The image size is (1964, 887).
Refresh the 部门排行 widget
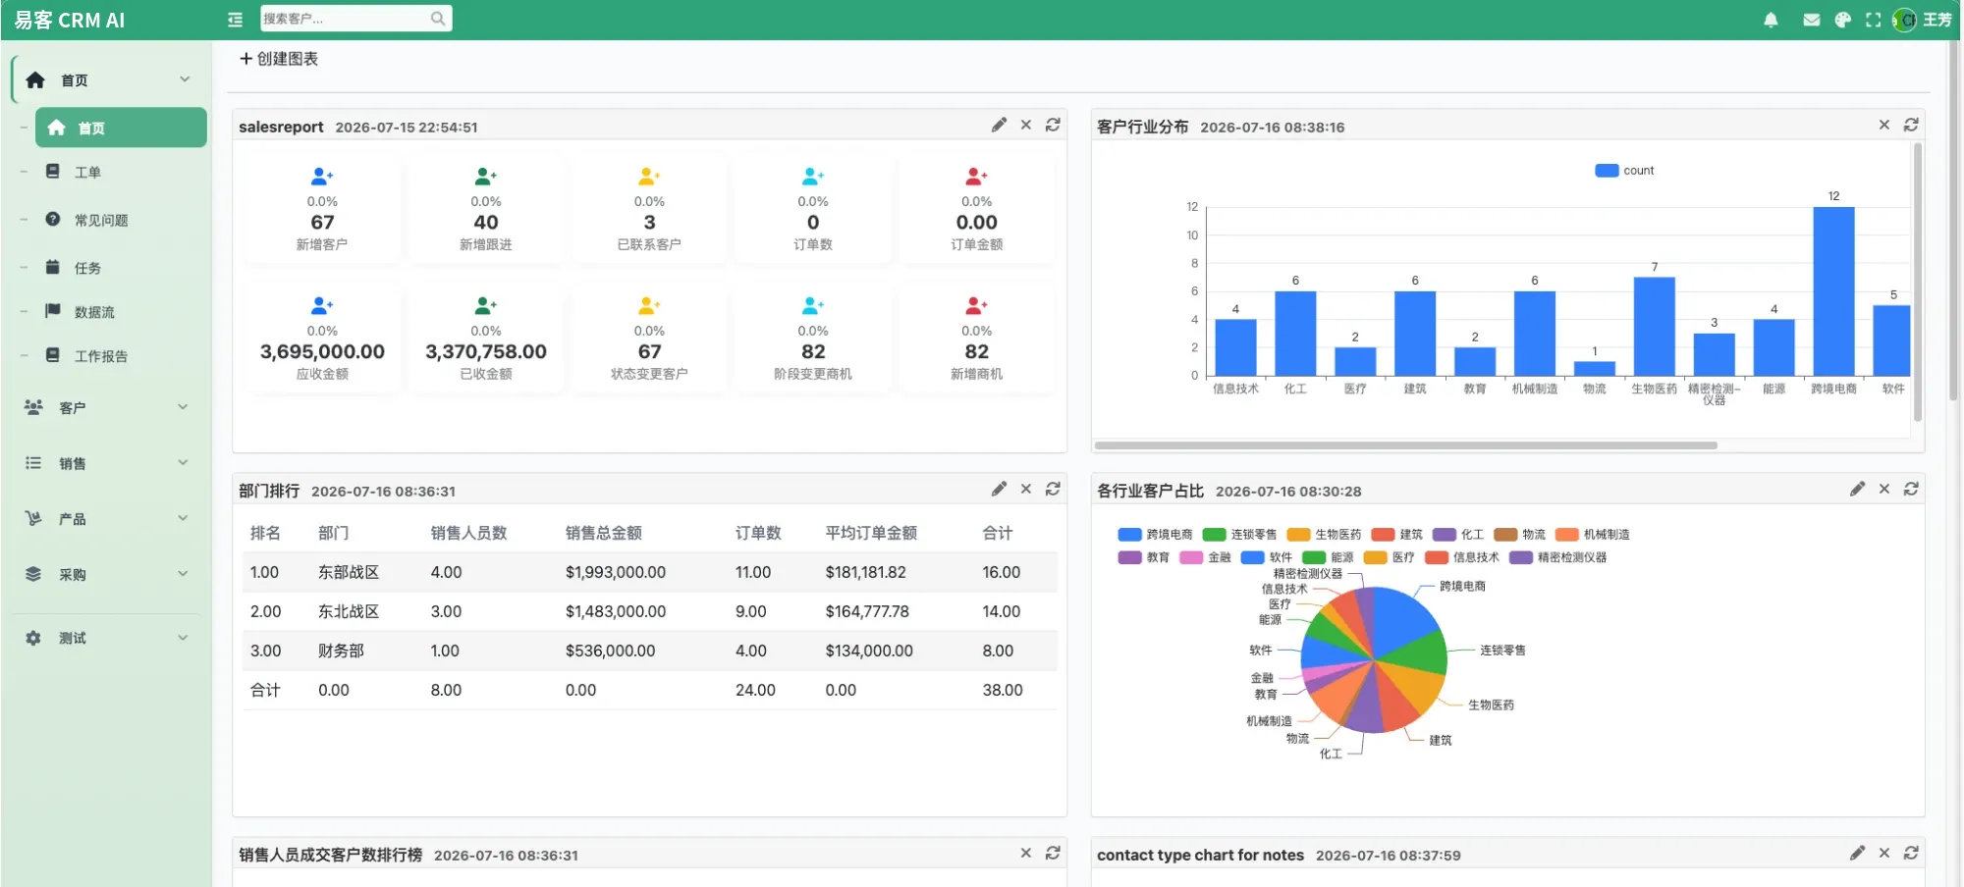point(1053,489)
